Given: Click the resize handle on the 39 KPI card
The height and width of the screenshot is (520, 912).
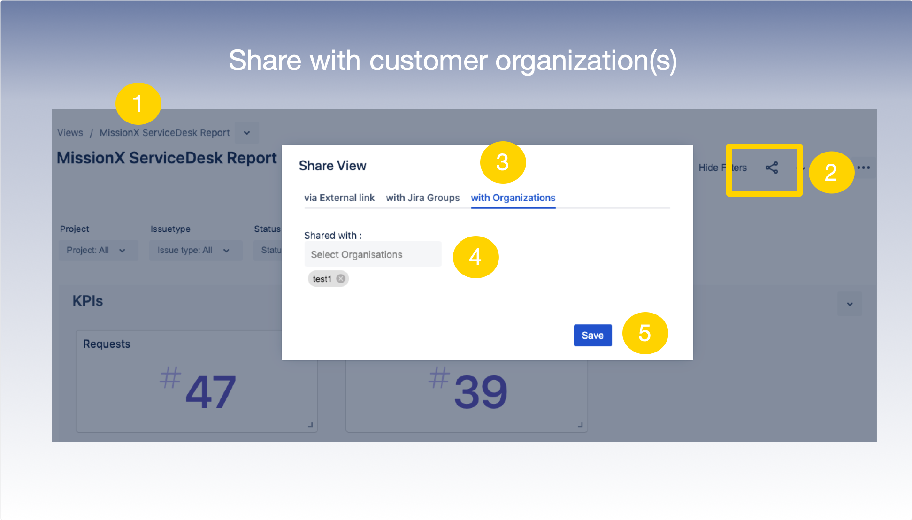Looking at the screenshot, I should point(580,425).
